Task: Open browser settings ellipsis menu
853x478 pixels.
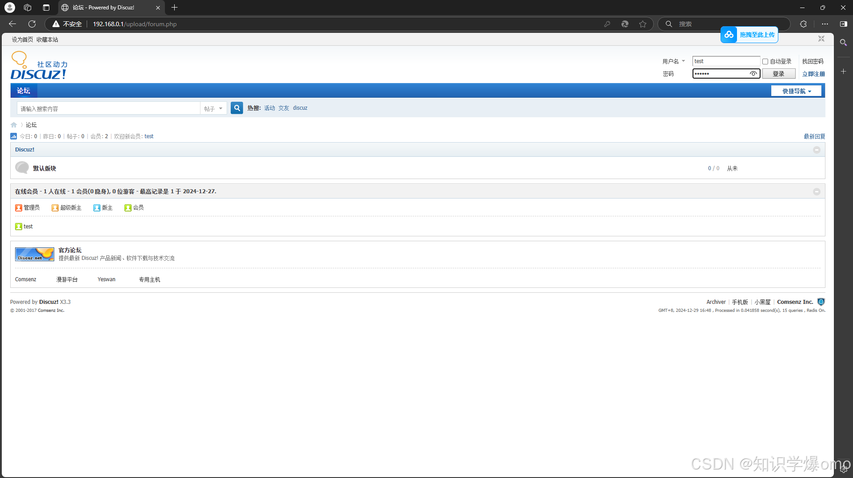Action: (825, 24)
